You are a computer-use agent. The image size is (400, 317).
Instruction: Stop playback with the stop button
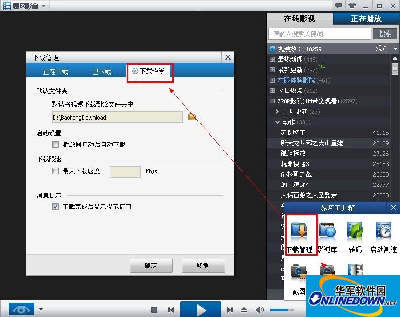coord(155,310)
